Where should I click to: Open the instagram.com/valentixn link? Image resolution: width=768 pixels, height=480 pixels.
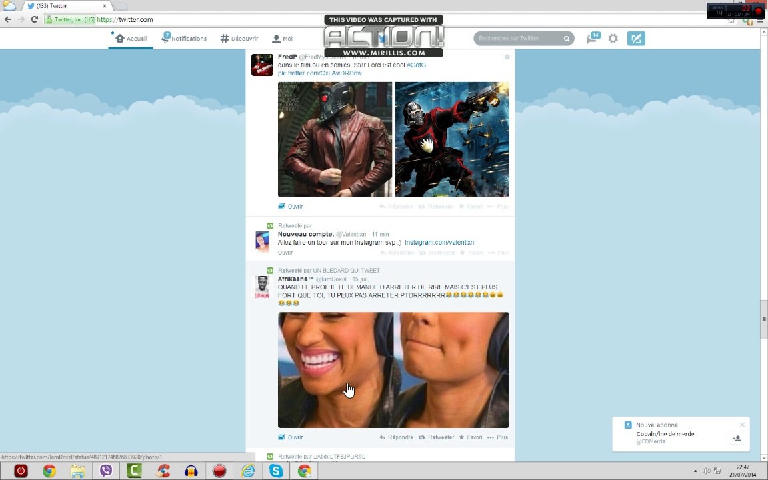click(439, 243)
